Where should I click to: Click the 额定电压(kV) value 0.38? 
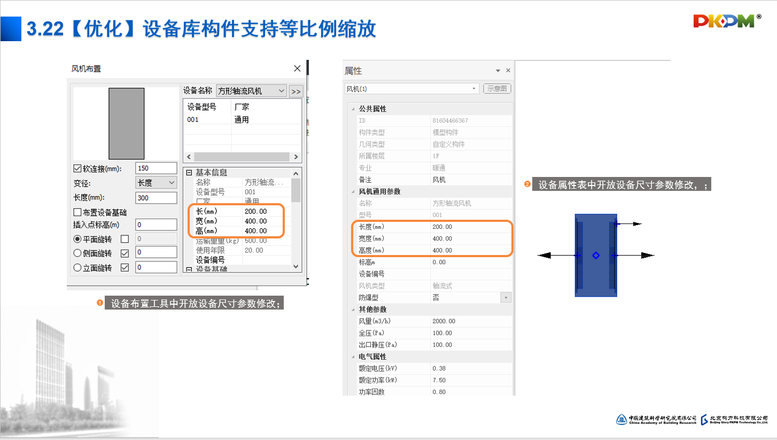(x=471, y=368)
